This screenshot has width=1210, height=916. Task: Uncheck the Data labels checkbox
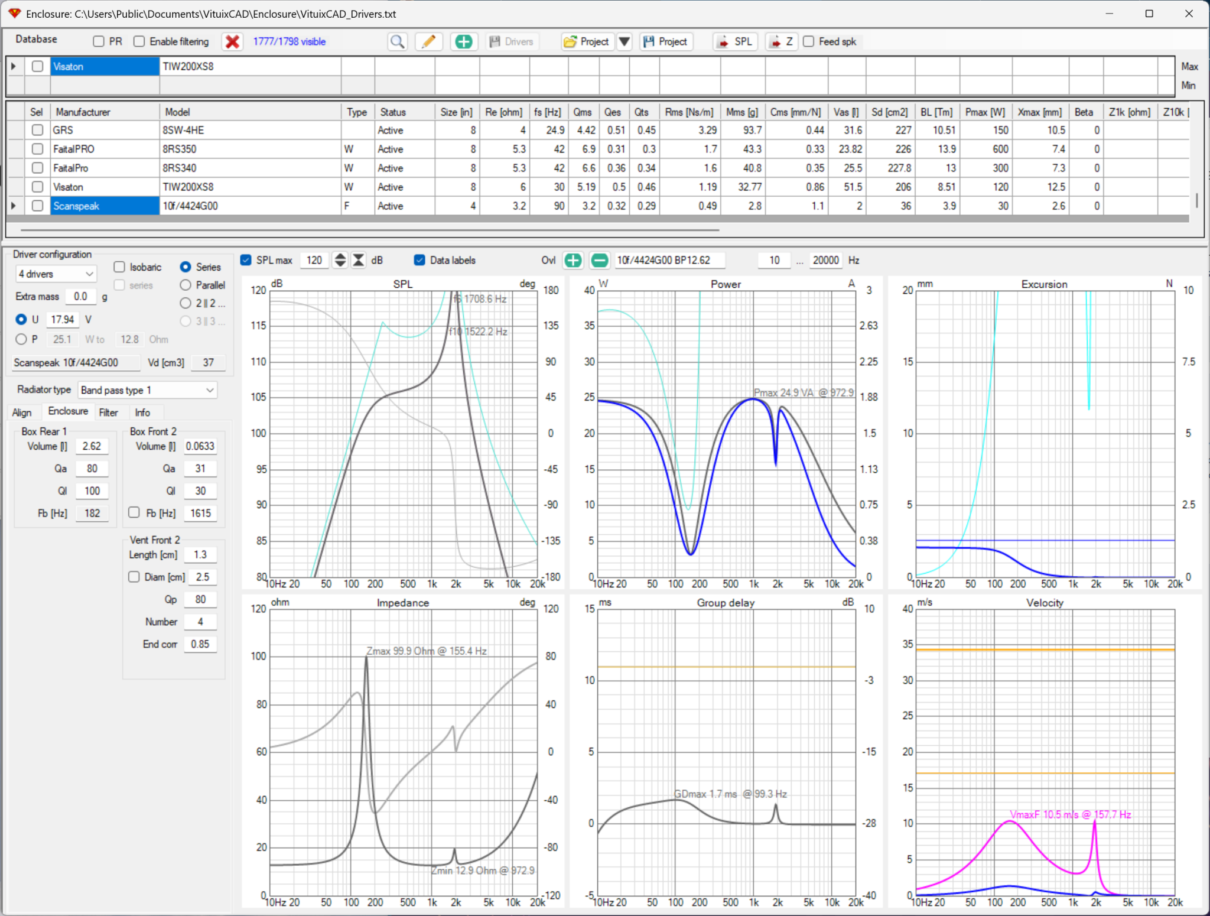click(419, 260)
